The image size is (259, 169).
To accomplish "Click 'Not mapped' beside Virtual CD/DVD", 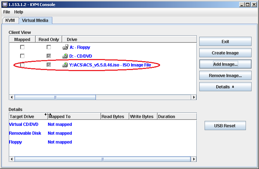I will pos(60,124).
